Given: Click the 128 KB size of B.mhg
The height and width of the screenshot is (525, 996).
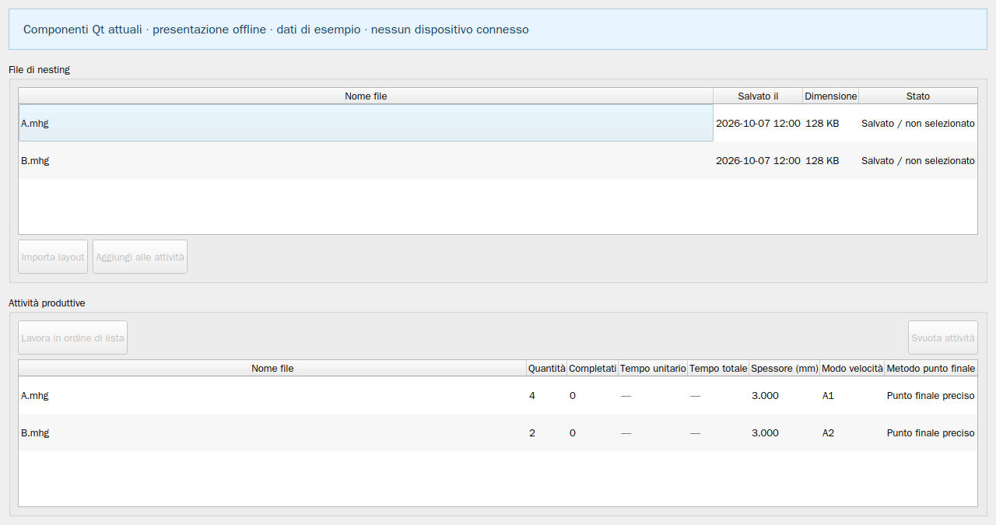Looking at the screenshot, I should point(831,160).
